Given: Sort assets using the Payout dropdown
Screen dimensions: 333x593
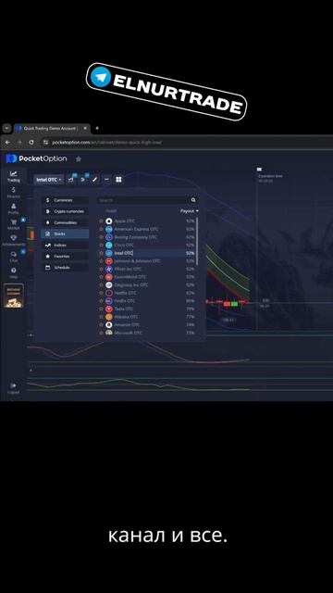Looking at the screenshot, I should click(x=190, y=210).
